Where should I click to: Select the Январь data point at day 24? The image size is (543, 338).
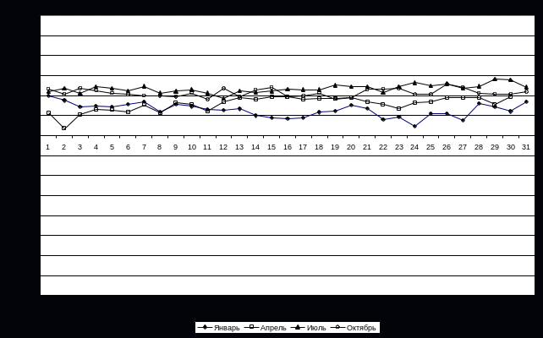(414, 126)
